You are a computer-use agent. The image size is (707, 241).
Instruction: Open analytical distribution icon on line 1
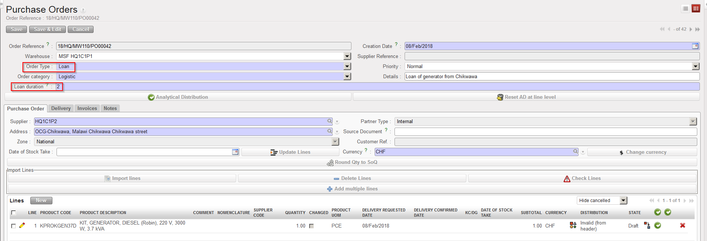tap(573, 225)
